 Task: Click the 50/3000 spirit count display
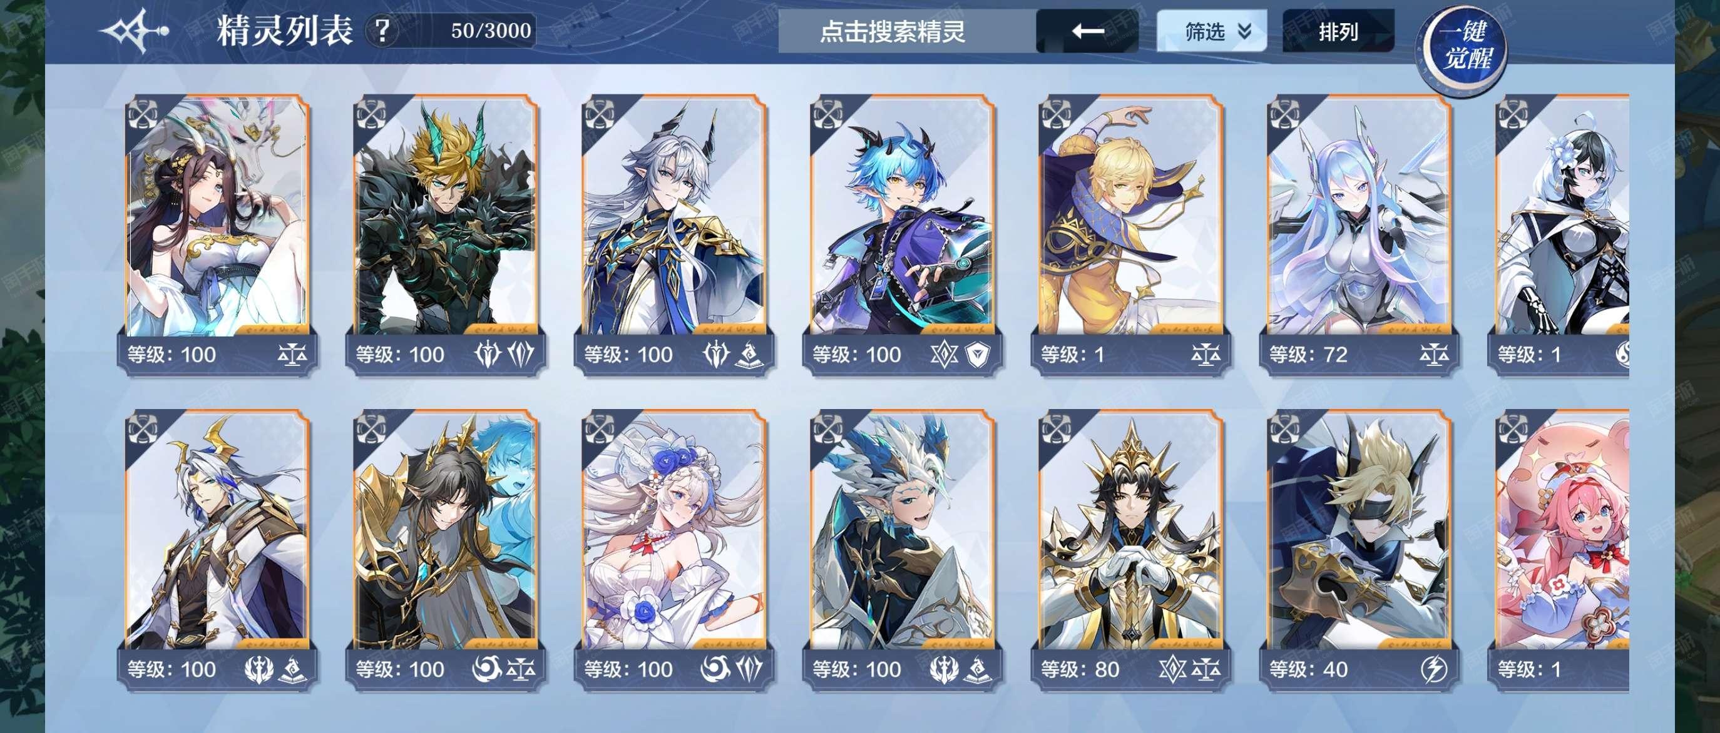(491, 31)
